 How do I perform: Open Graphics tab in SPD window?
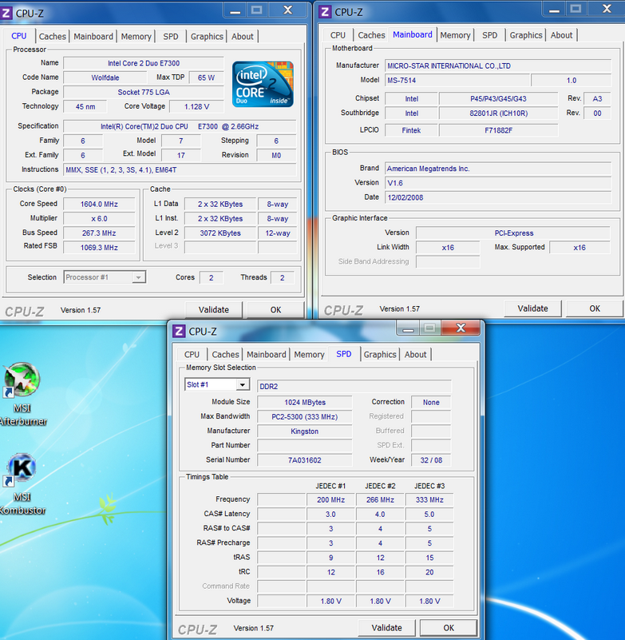(380, 354)
